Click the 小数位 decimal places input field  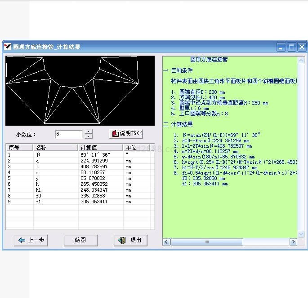pyautogui.click(x=69, y=134)
